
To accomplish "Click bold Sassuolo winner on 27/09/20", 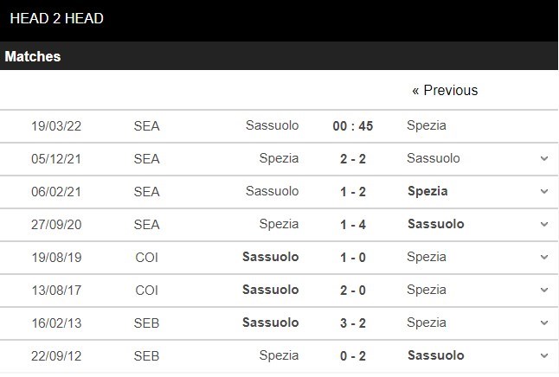I will pos(435,224).
